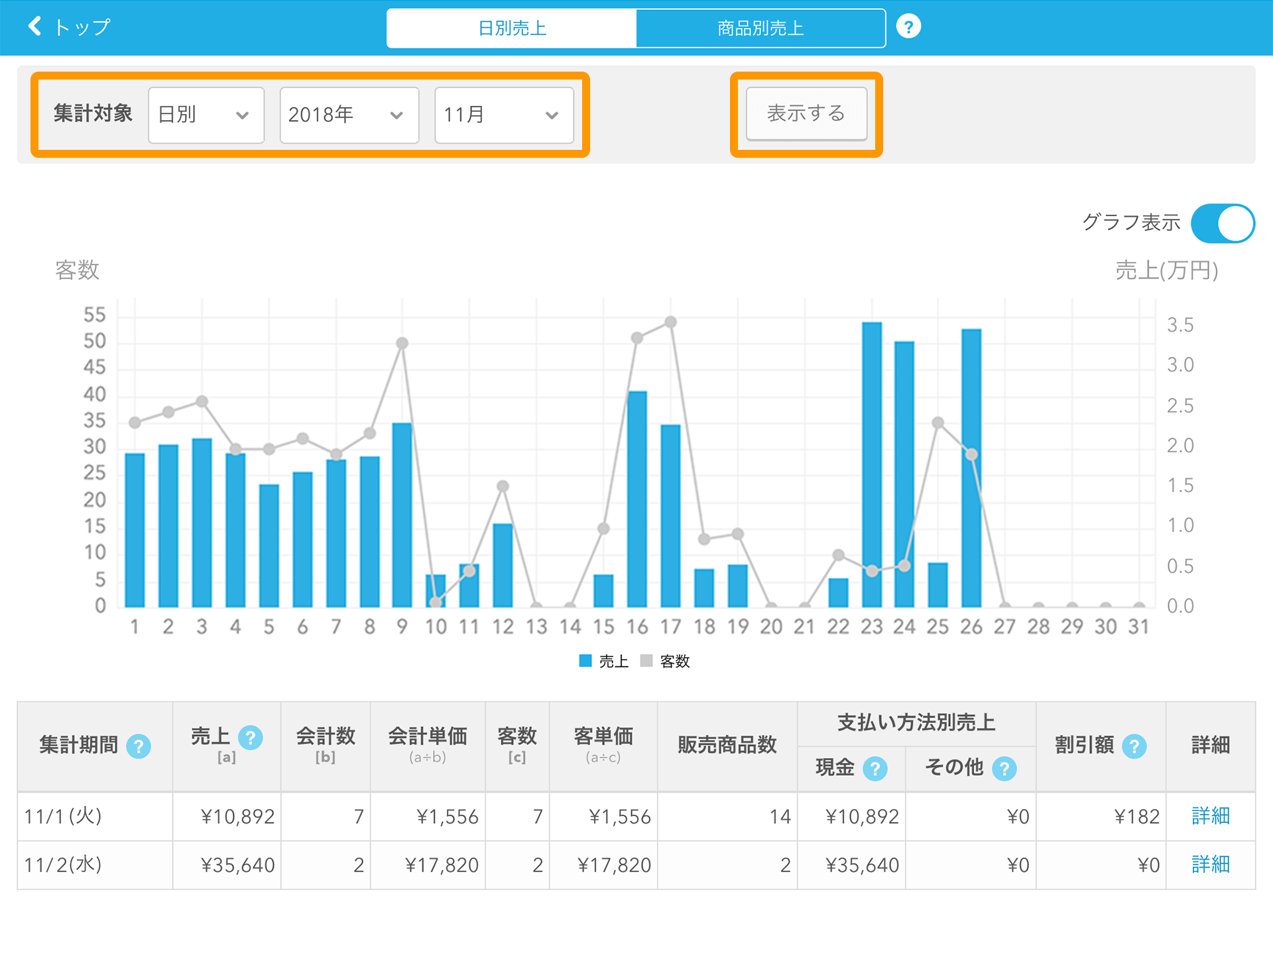Switch to the 日別売上 tab

coord(511,28)
